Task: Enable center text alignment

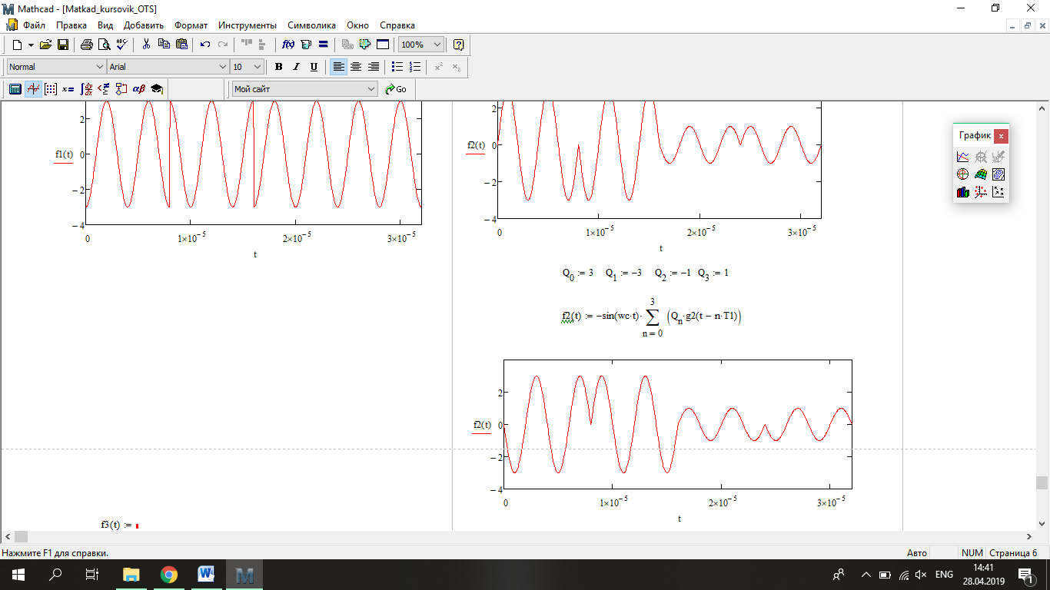Action: click(356, 67)
